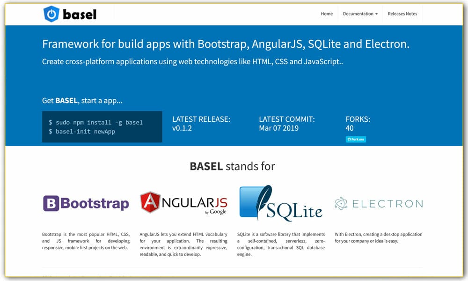Click the sudo npm install command line

(95, 122)
